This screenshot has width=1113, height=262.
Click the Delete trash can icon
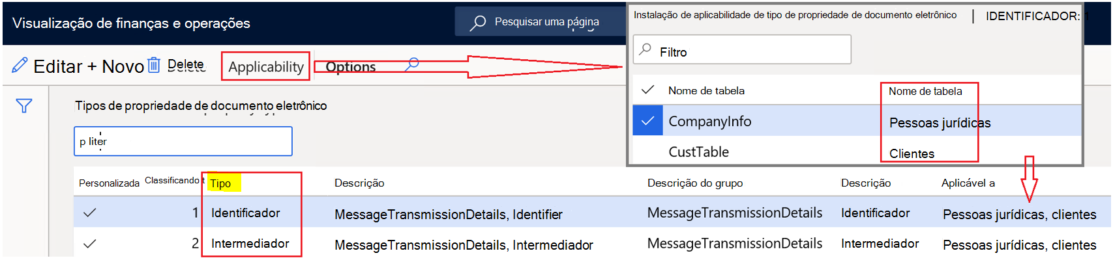pos(154,65)
